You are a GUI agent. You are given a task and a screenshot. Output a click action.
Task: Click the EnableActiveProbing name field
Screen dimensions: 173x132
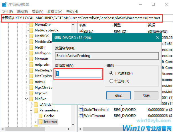tap(107, 56)
